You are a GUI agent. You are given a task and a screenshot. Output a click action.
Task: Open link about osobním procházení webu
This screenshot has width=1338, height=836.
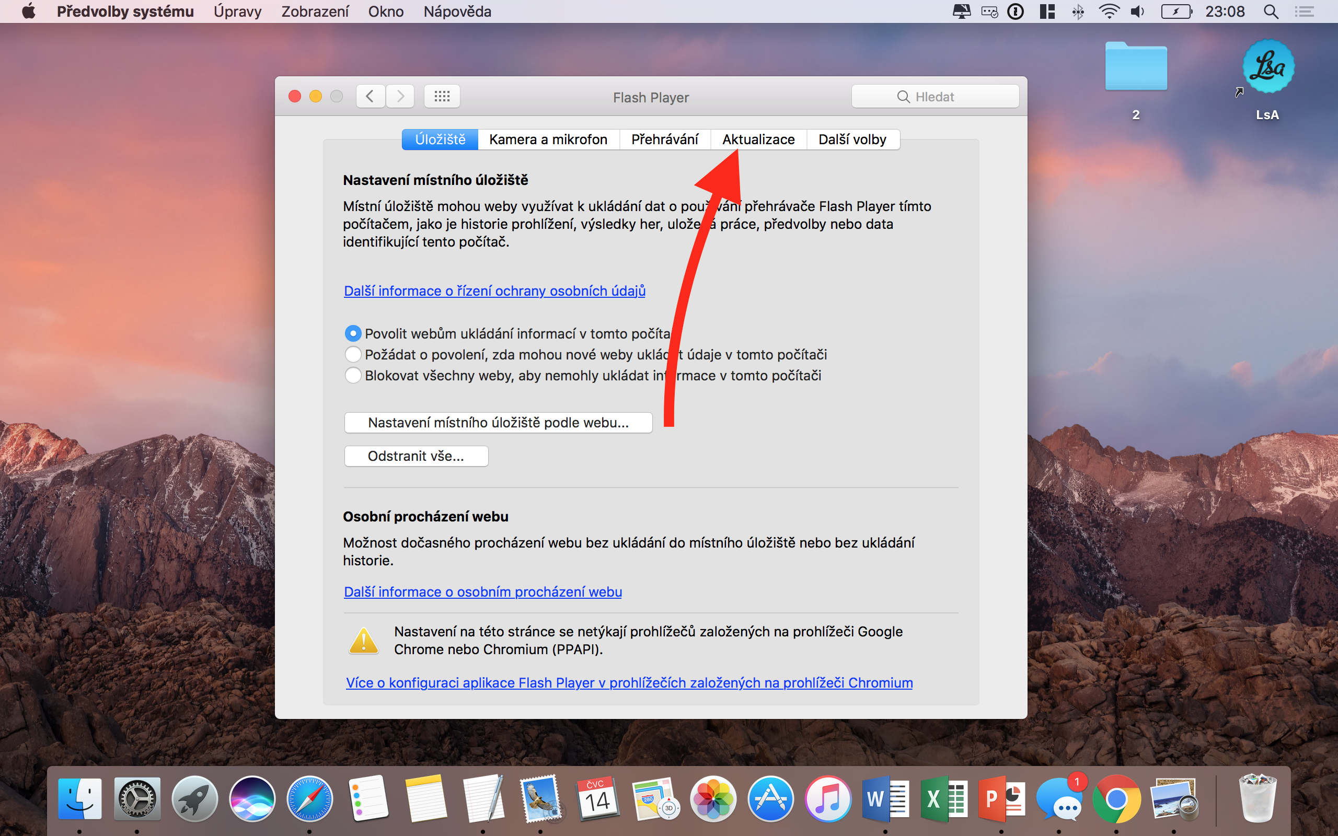click(482, 591)
